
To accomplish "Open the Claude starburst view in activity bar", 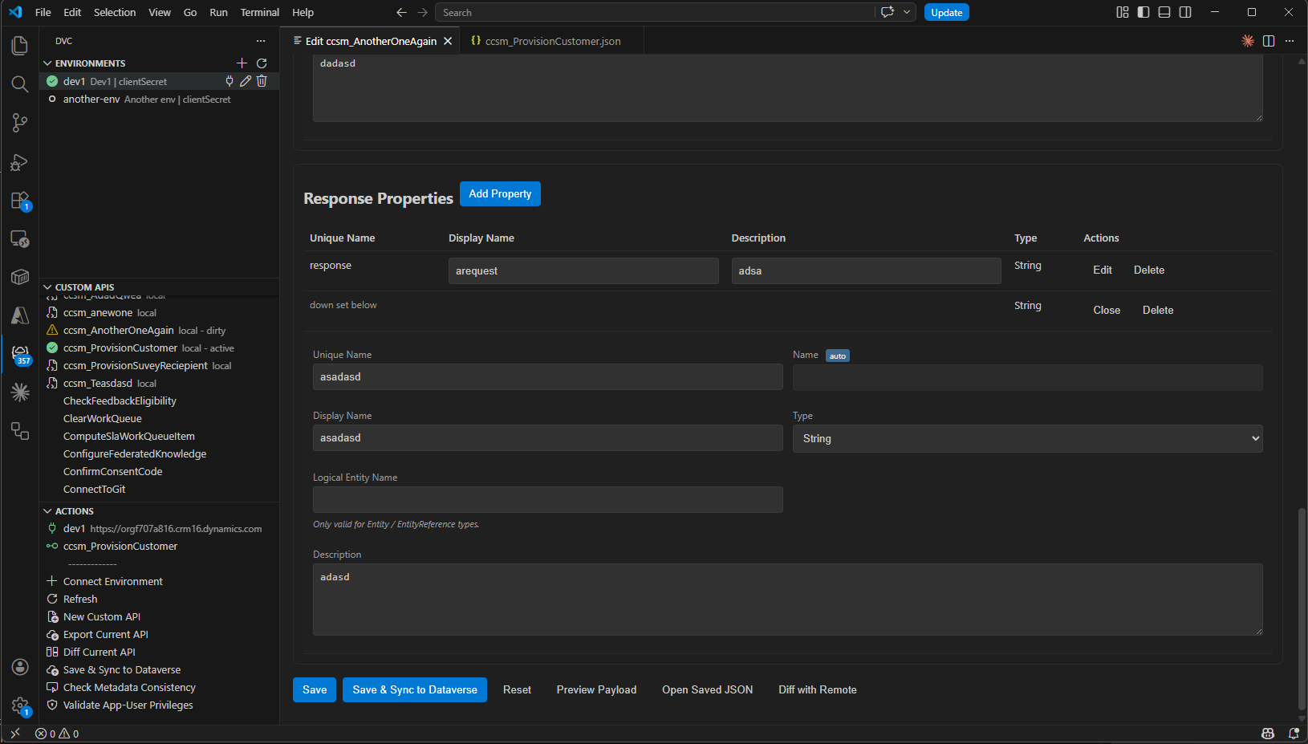I will tap(20, 392).
